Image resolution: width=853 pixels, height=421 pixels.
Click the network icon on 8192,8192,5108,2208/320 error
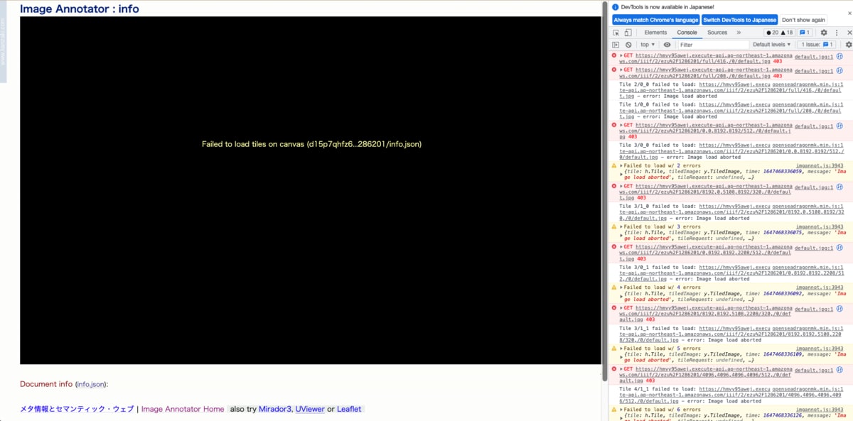[x=839, y=309]
